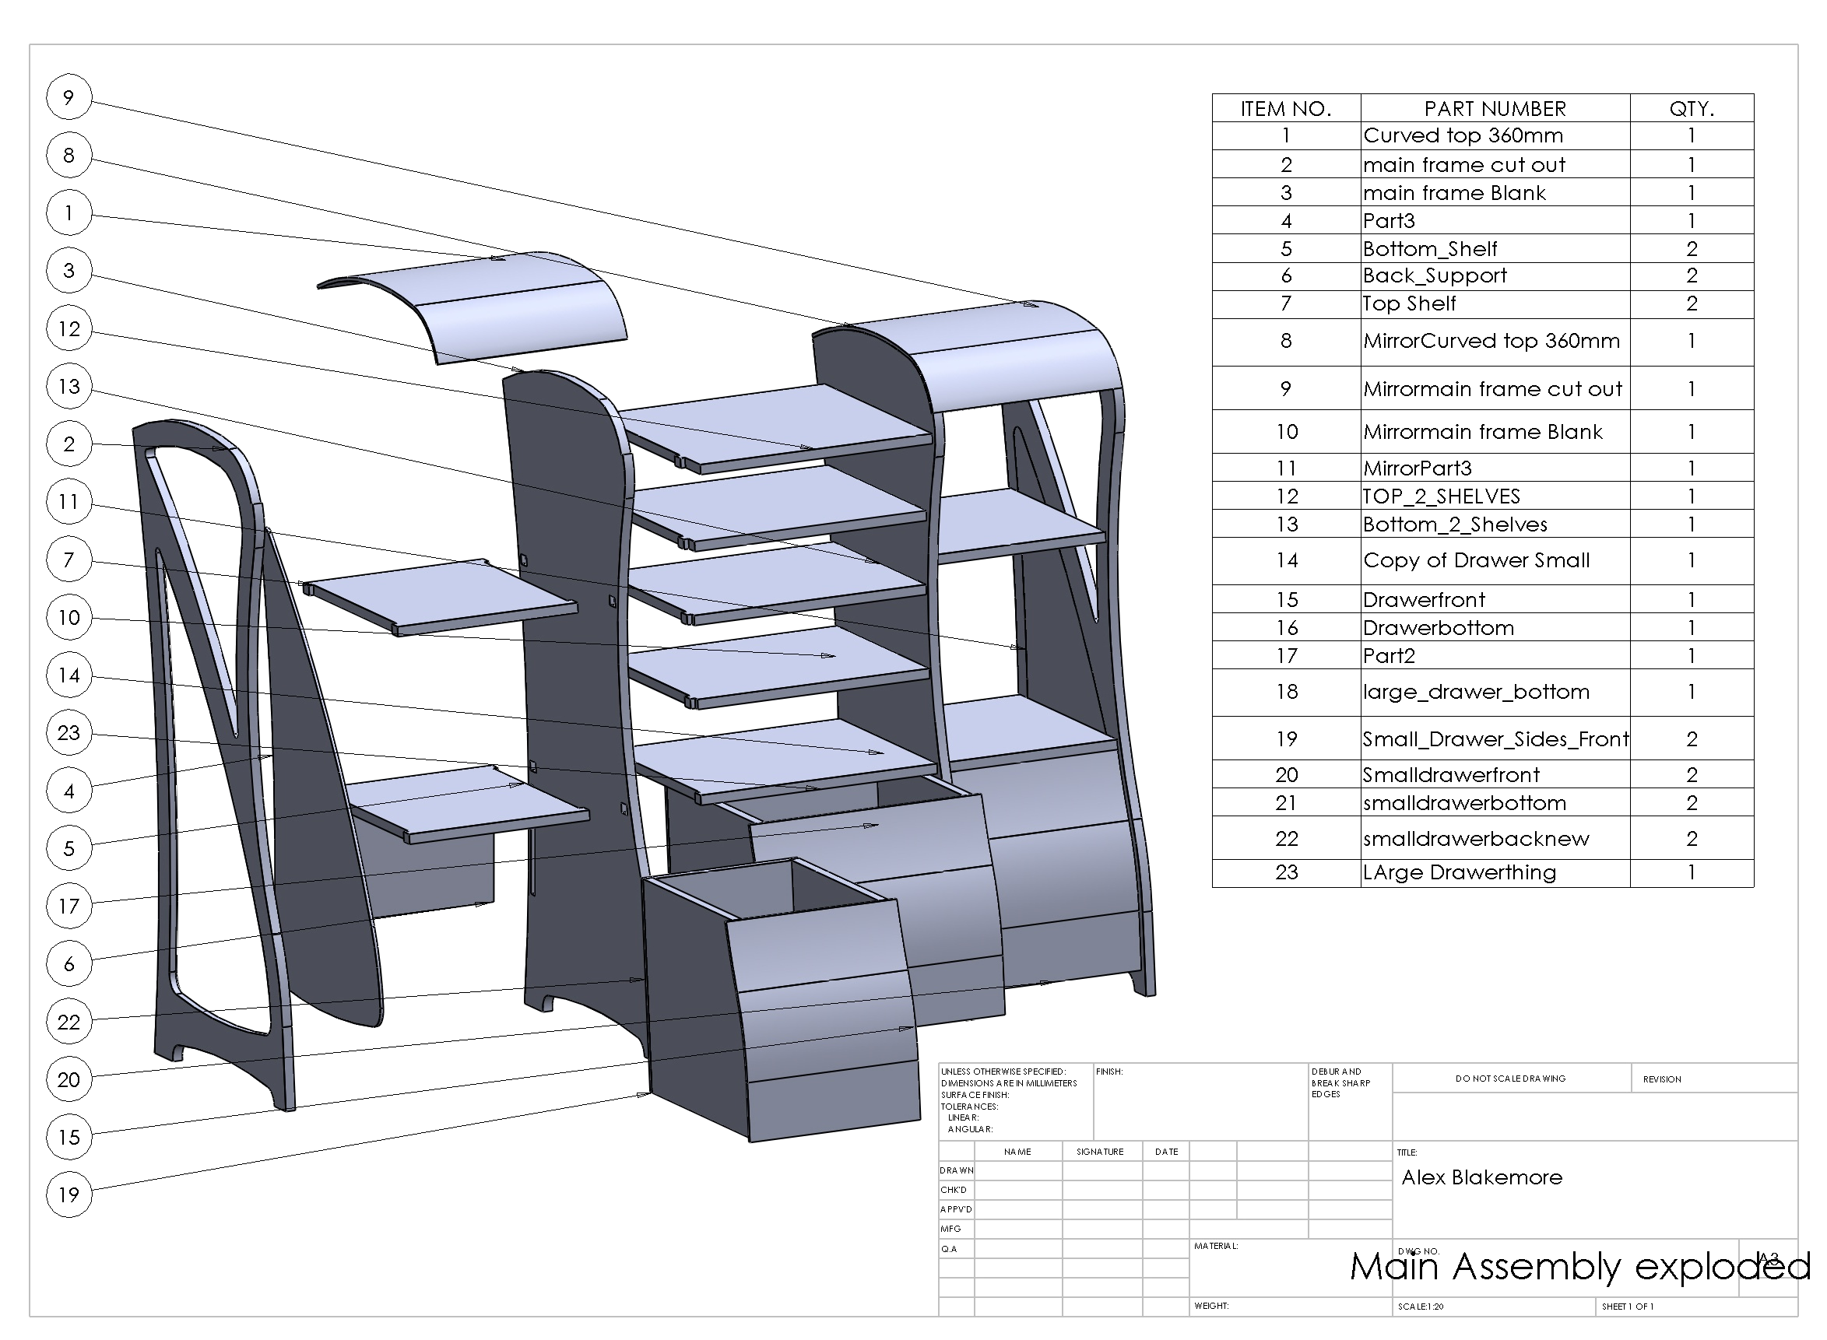Image resolution: width=1827 pixels, height=1340 pixels.
Task: Select the 'Drawerfront' cell in row 15
Action: point(1495,599)
